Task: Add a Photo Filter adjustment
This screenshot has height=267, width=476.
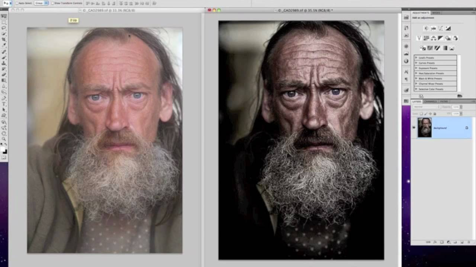Action: pos(448,38)
